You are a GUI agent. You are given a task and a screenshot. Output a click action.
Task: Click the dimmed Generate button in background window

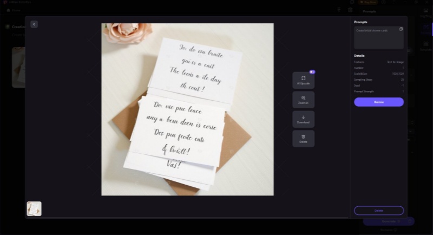[389, 221]
